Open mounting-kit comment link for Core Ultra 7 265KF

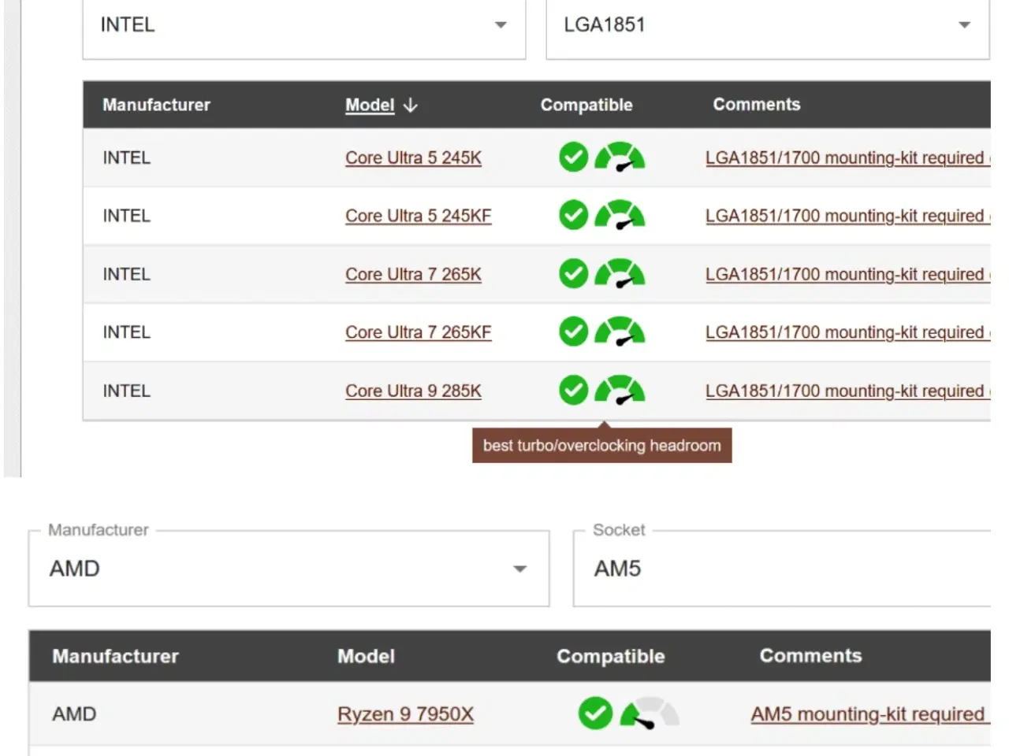[847, 332]
